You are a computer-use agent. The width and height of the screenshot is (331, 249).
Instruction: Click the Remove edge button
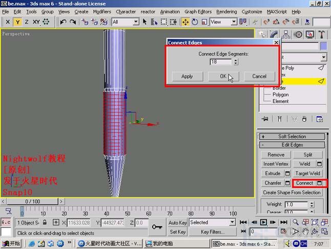click(276, 155)
